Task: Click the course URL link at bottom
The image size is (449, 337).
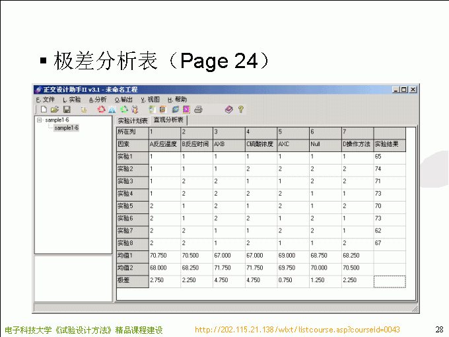Action: (297, 330)
